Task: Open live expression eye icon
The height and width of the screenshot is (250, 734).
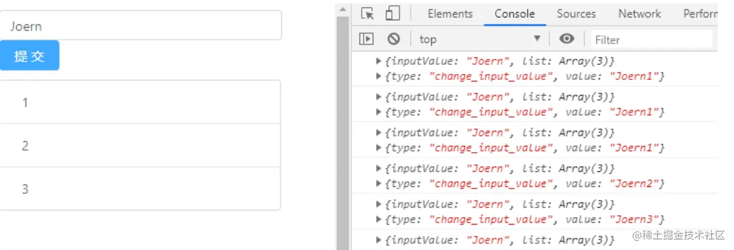Action: (x=567, y=39)
